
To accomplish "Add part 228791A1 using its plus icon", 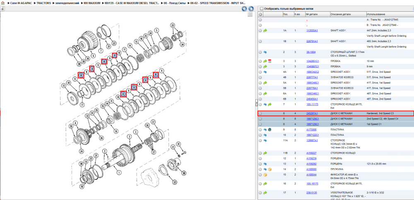I will [x=260, y=41].
